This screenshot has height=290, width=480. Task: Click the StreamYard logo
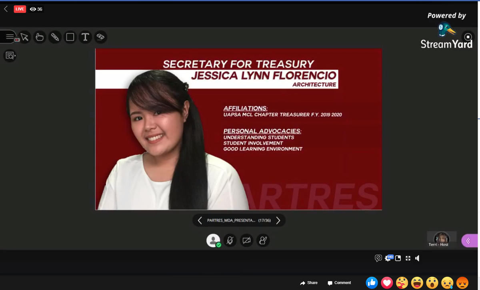pos(447,36)
